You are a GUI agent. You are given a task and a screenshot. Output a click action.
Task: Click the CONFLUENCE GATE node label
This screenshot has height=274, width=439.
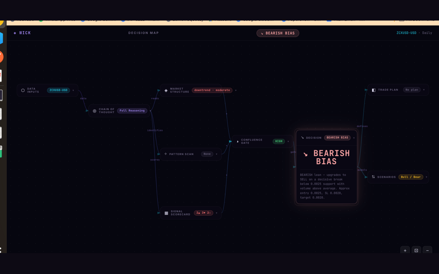(252, 141)
